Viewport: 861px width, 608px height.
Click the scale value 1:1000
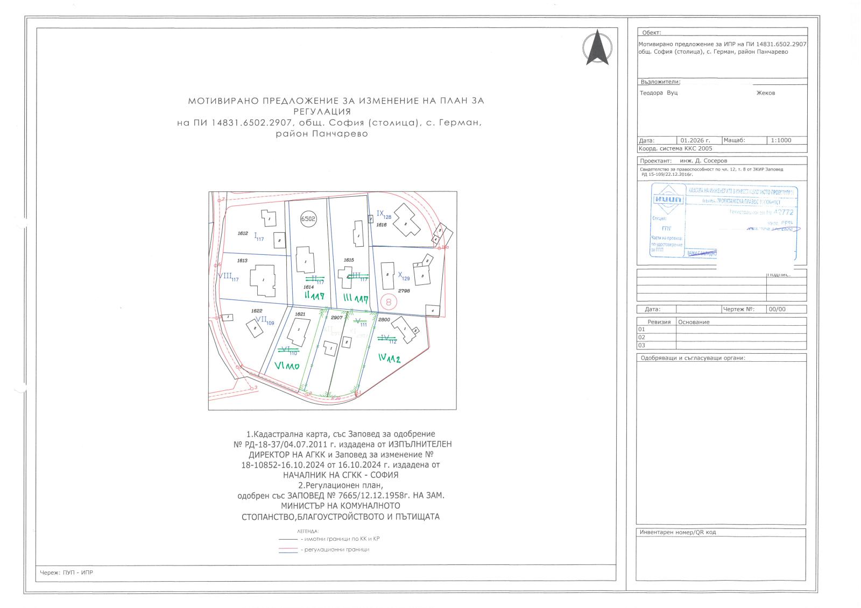(781, 140)
